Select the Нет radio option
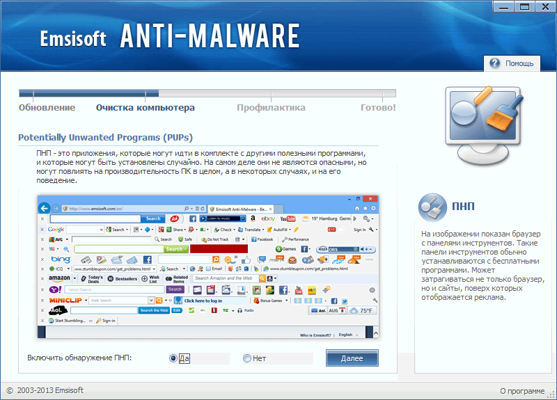Image resolution: width=557 pixels, height=400 pixels. coord(254,358)
